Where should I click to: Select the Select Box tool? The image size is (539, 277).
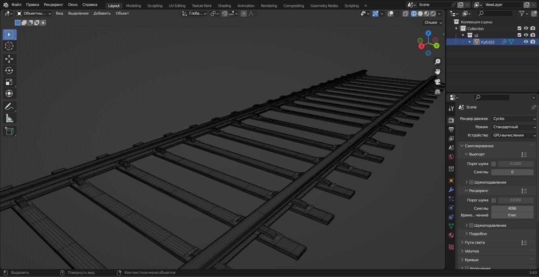click(x=9, y=34)
